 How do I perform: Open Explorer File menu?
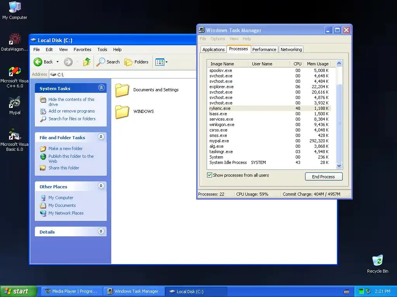pos(36,49)
